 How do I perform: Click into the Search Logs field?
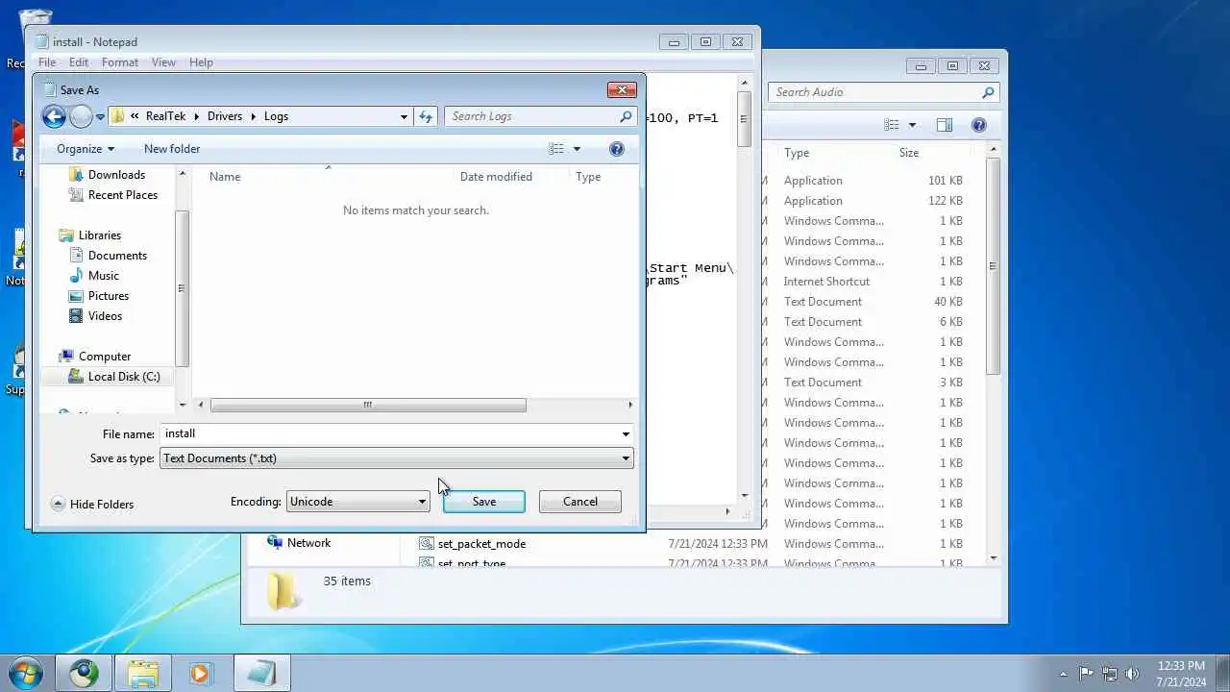point(533,116)
